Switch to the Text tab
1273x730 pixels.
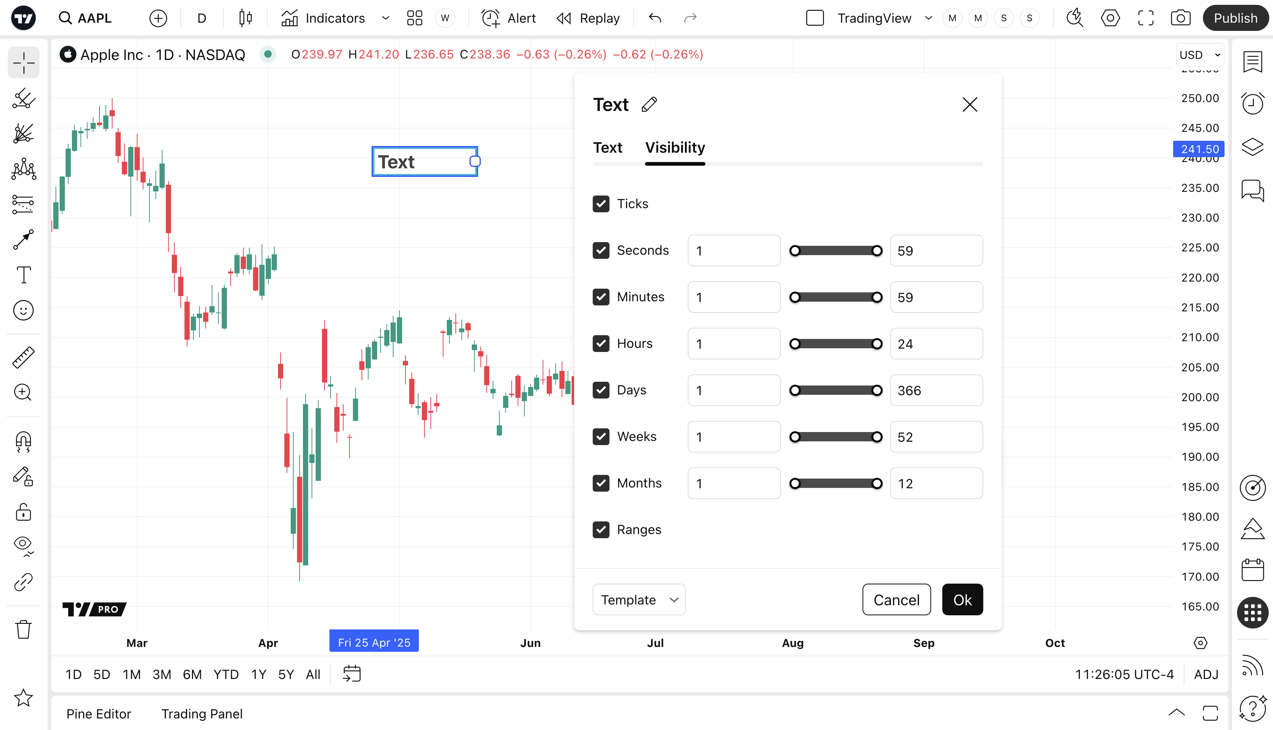pos(607,148)
